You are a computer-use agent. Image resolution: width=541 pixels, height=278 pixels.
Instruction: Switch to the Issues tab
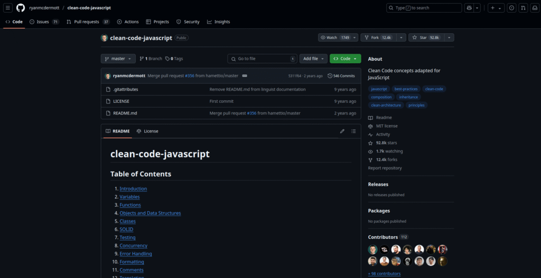click(x=44, y=22)
